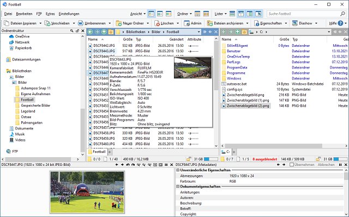Image resolution: width=349 pixels, height=217 pixels.
Task: Select DSCF8442.JPG file in left list
Action: 104,46
